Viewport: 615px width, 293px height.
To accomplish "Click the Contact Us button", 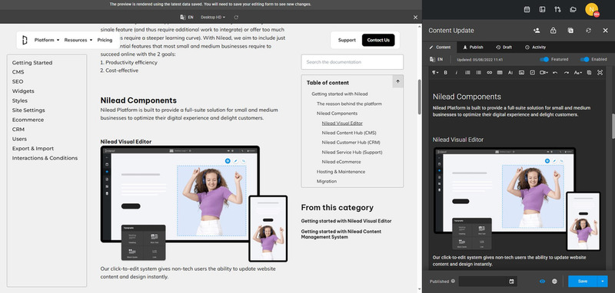I will pyautogui.click(x=378, y=40).
